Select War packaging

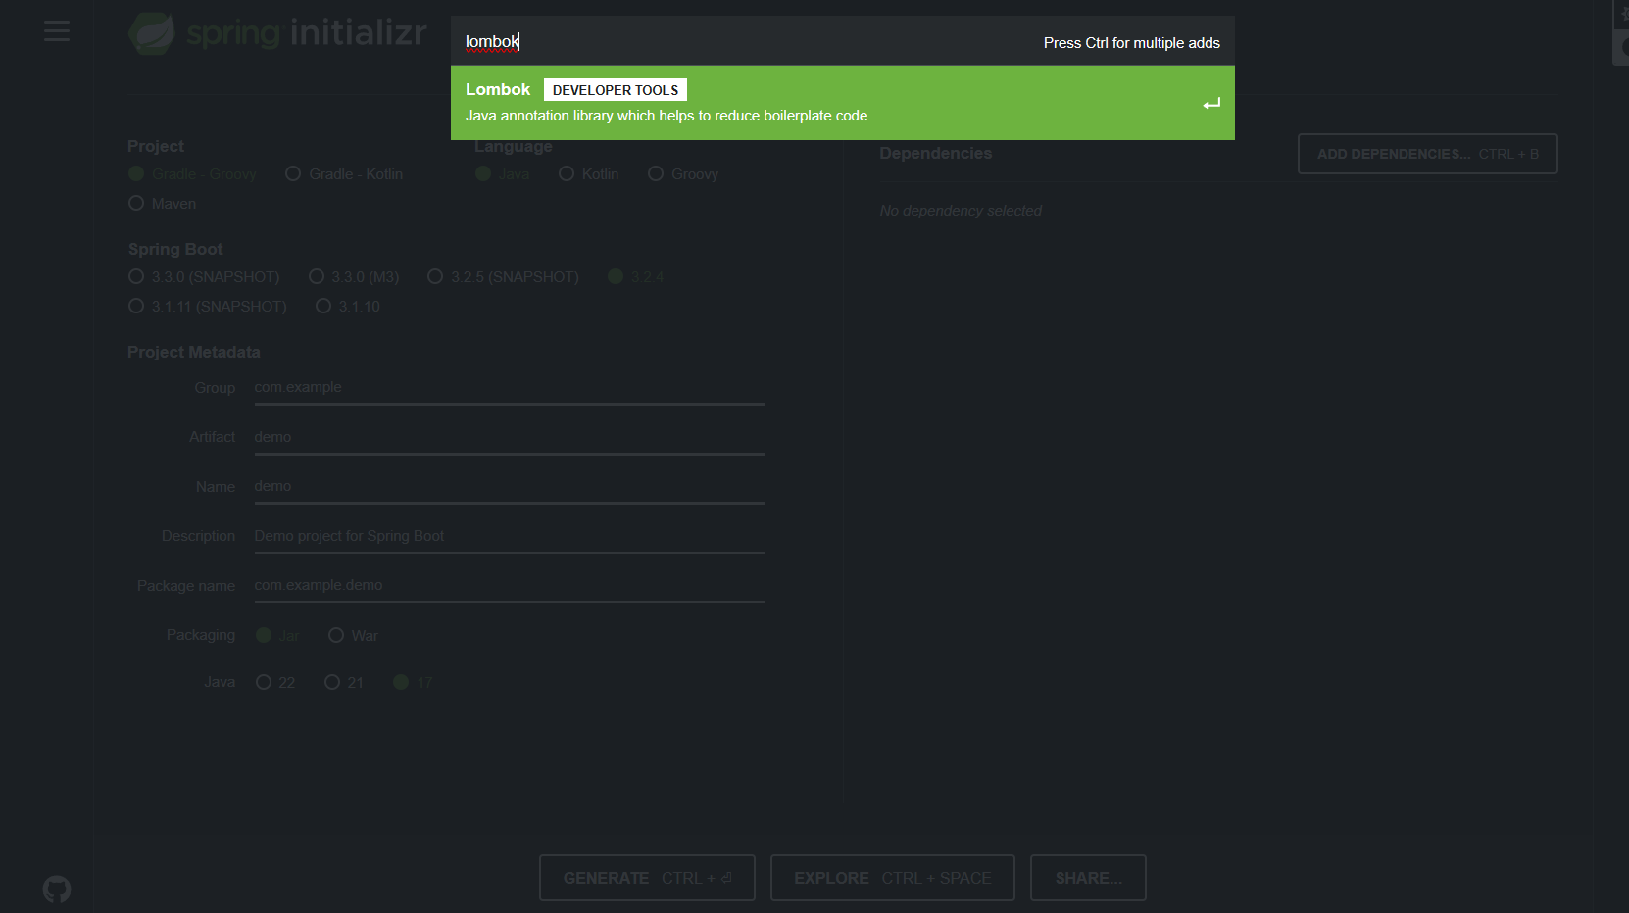[353, 635]
